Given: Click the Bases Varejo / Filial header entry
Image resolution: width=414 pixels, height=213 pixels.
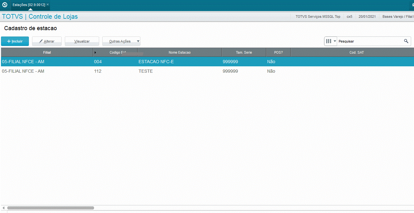Looking at the screenshot, I should pos(398,17).
